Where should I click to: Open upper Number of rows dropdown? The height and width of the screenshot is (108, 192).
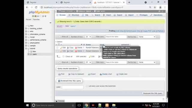pyautogui.click(x=88, y=37)
